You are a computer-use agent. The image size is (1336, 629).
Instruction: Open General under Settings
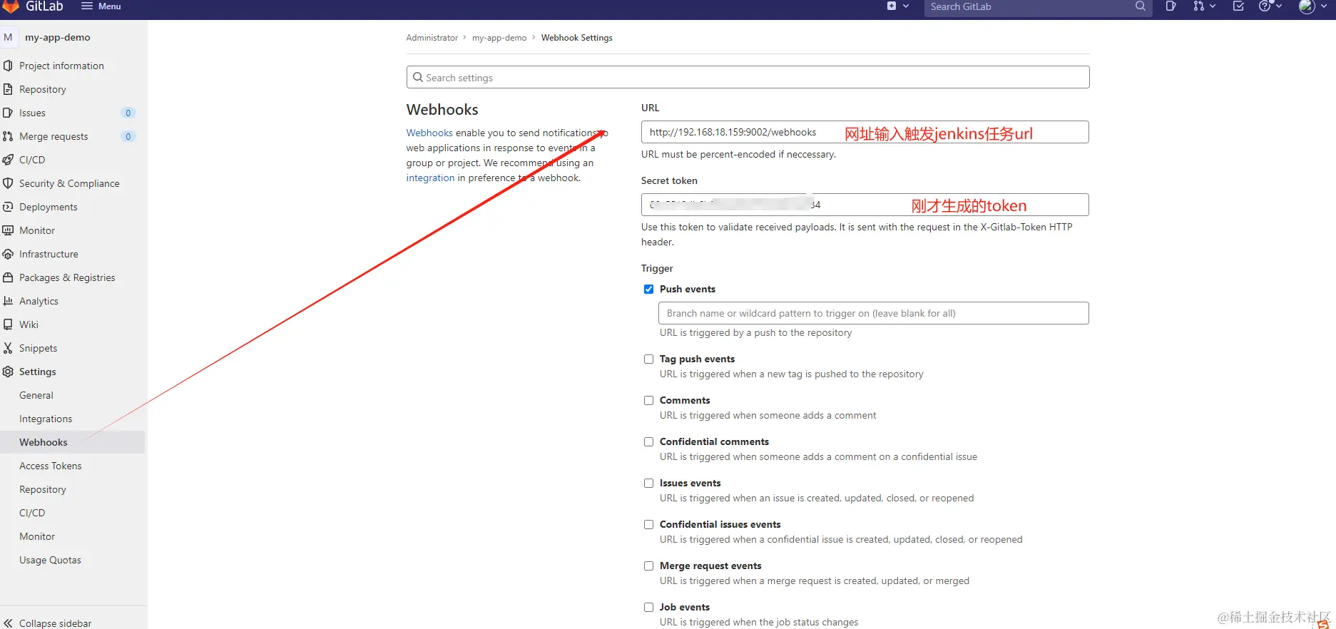click(36, 395)
